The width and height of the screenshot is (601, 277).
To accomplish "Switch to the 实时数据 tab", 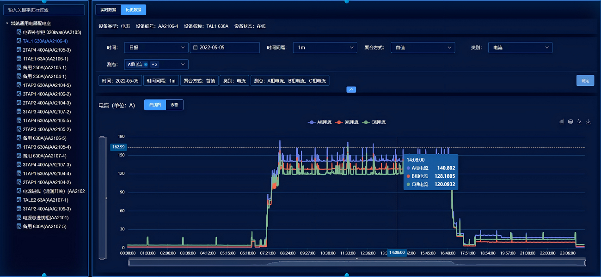I will tap(108, 10).
